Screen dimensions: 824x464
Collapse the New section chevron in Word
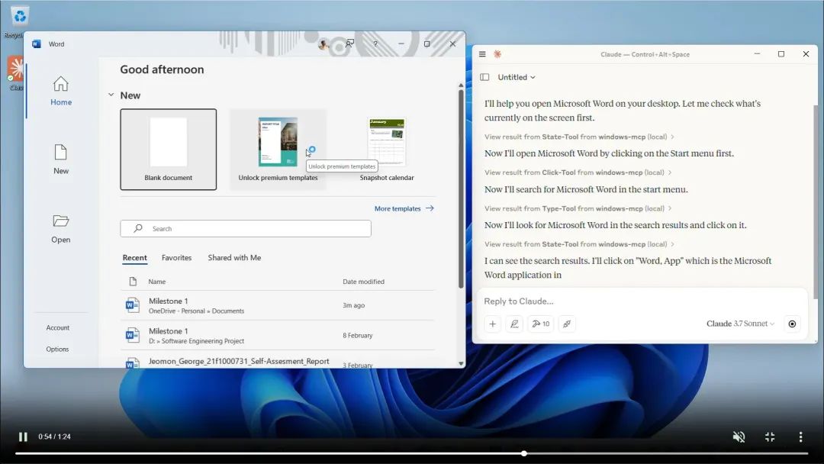pyautogui.click(x=111, y=95)
